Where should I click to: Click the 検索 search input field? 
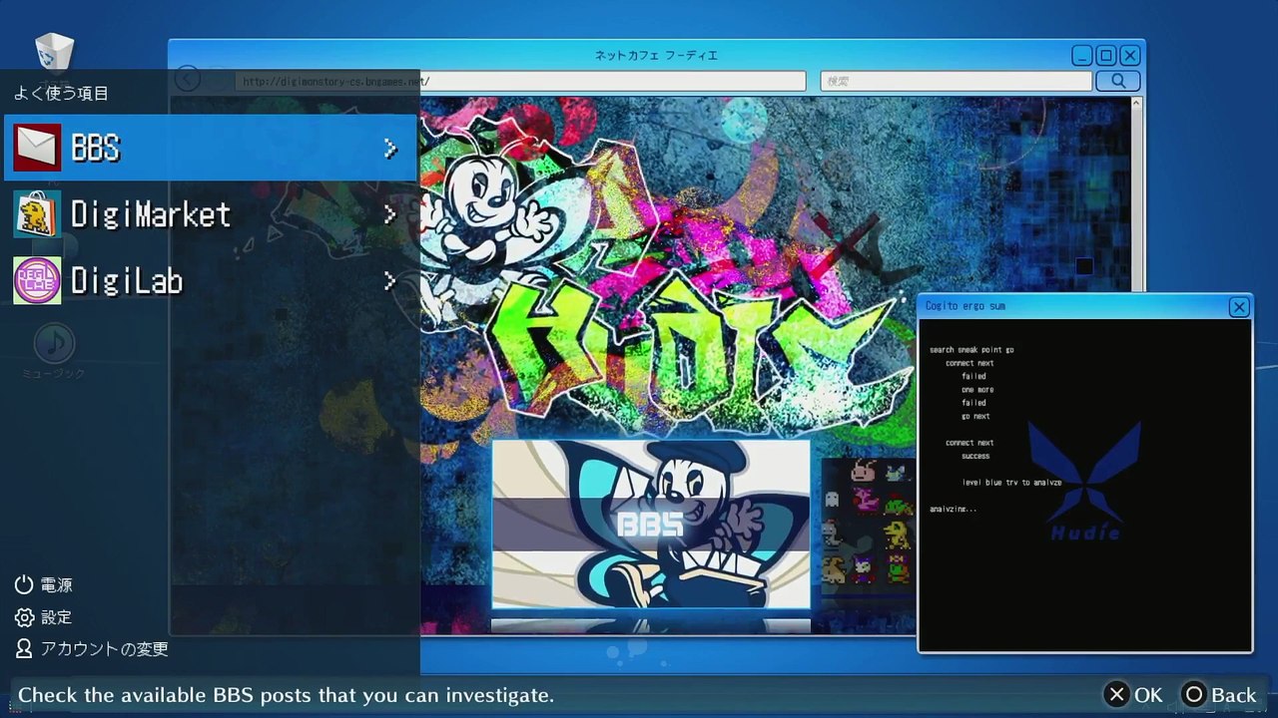[957, 81]
